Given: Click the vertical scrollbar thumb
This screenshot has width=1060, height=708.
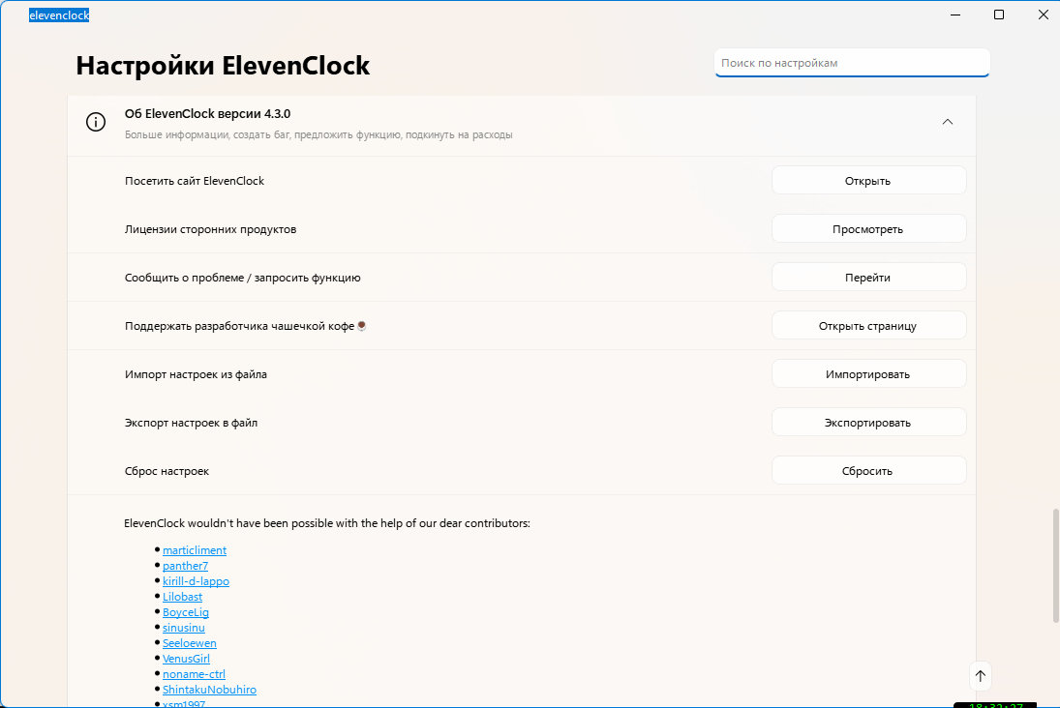Looking at the screenshot, I should [x=1055, y=566].
